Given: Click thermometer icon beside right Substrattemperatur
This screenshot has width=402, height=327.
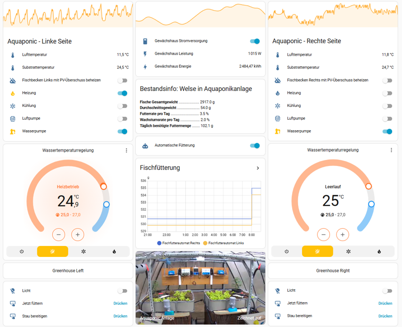Looking at the screenshot, I should [x=277, y=68].
